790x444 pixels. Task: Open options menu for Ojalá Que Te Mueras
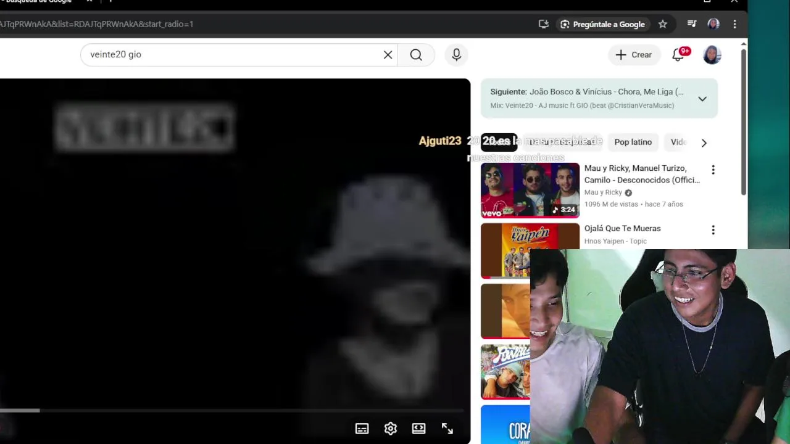point(713,230)
